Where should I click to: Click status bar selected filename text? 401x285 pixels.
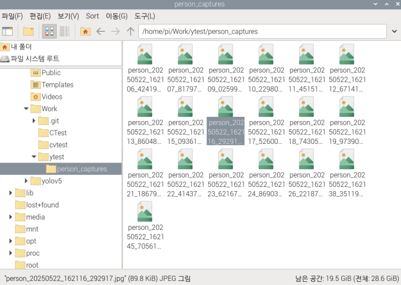click(x=65, y=278)
